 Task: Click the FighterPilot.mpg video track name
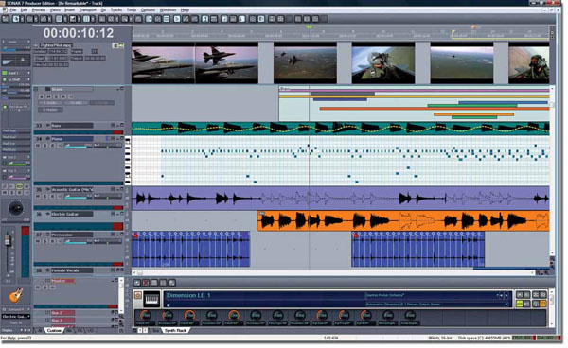pyautogui.click(x=56, y=45)
